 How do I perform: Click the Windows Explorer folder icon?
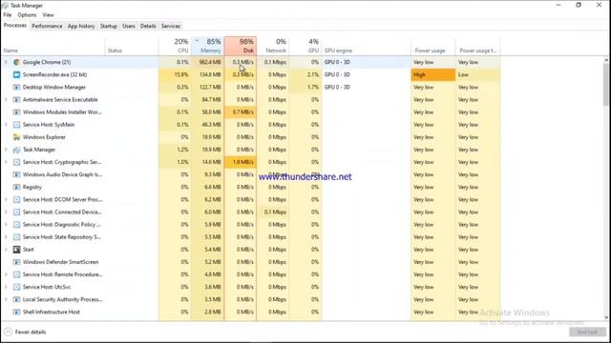16,137
